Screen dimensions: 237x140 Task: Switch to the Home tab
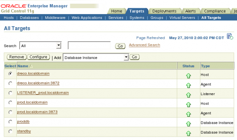point(116,11)
